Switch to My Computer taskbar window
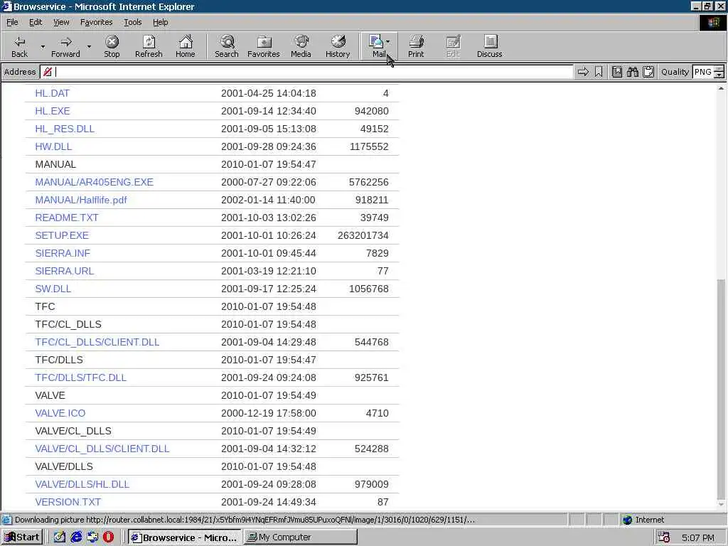728x546 pixels. pyautogui.click(x=301, y=537)
